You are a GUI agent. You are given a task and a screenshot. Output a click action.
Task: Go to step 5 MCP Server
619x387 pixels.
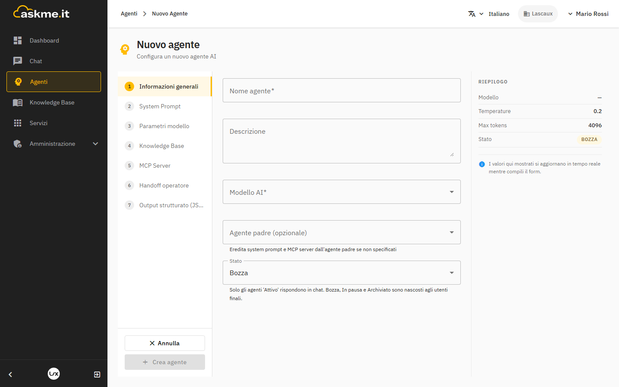165,166
